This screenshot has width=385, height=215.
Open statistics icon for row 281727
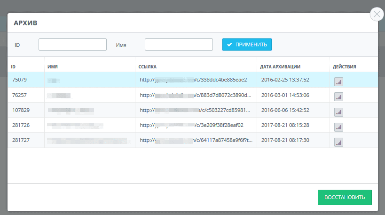tap(338, 142)
